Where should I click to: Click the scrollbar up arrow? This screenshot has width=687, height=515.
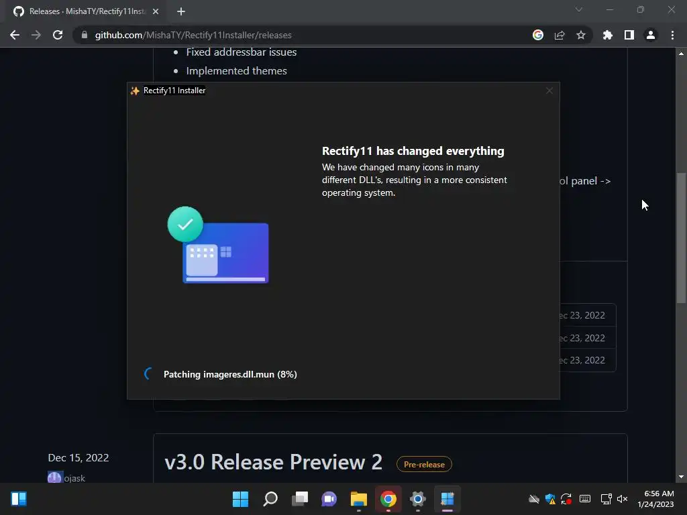click(681, 54)
